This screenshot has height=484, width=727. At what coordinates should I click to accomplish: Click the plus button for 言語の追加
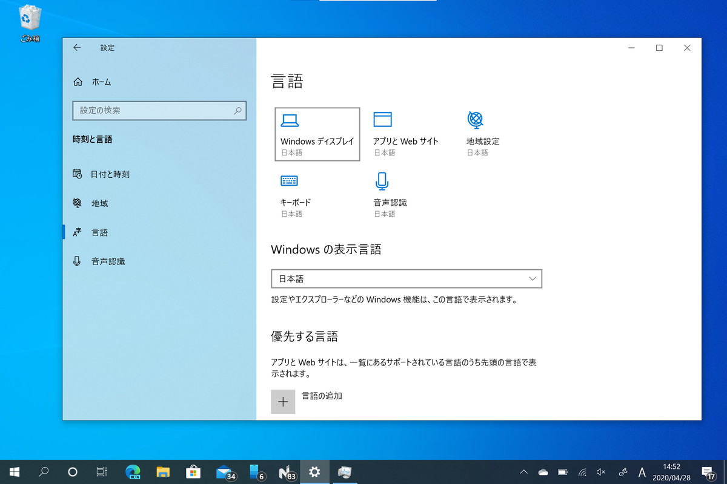(x=283, y=402)
